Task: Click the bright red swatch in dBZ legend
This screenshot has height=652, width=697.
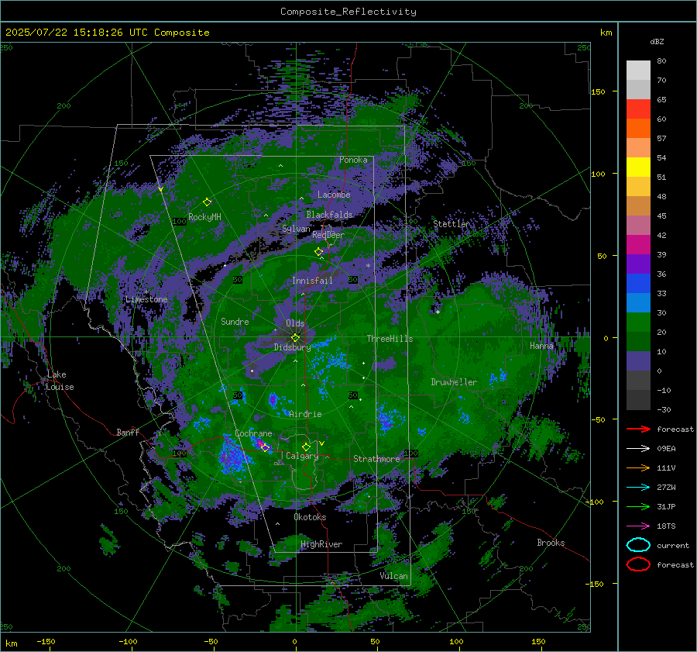Action: click(x=638, y=109)
